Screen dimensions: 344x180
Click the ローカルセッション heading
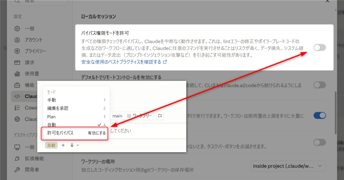pyautogui.click(x=98, y=16)
